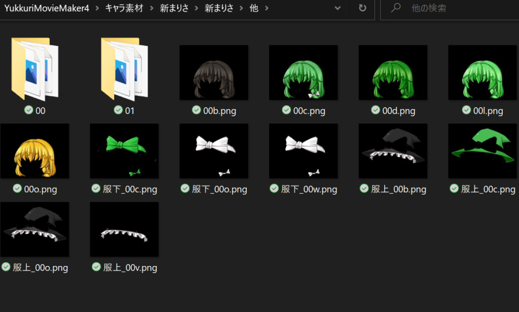Image resolution: width=519 pixels, height=312 pixels.
Task: Open the address bar history dropdown
Action: [337, 8]
